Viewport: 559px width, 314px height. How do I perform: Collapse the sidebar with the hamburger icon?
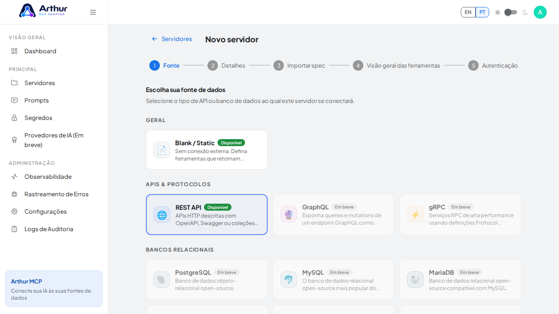(x=93, y=12)
